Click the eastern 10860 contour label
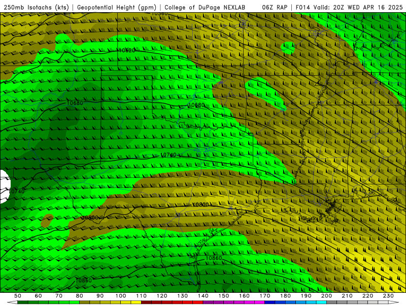406x305 pixels. [214, 258]
